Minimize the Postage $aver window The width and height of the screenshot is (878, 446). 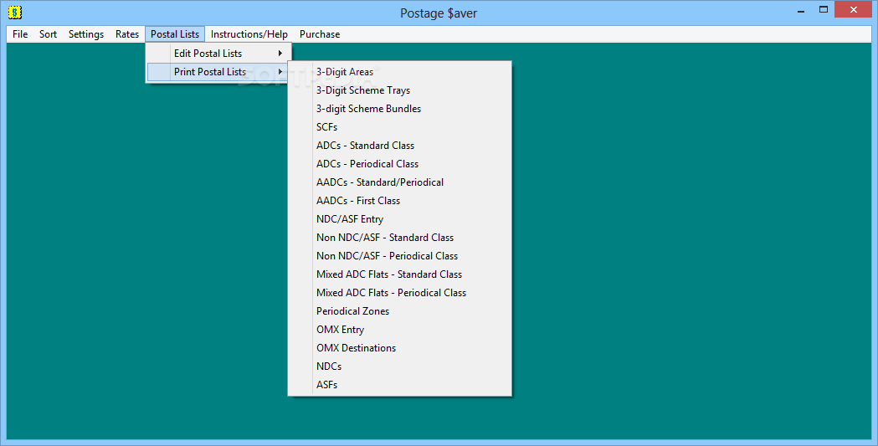tap(802, 9)
